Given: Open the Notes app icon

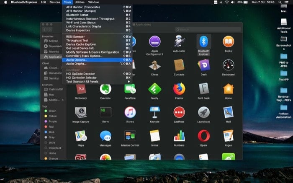Looking at the screenshot, I should pyautogui.click(x=154, y=136).
